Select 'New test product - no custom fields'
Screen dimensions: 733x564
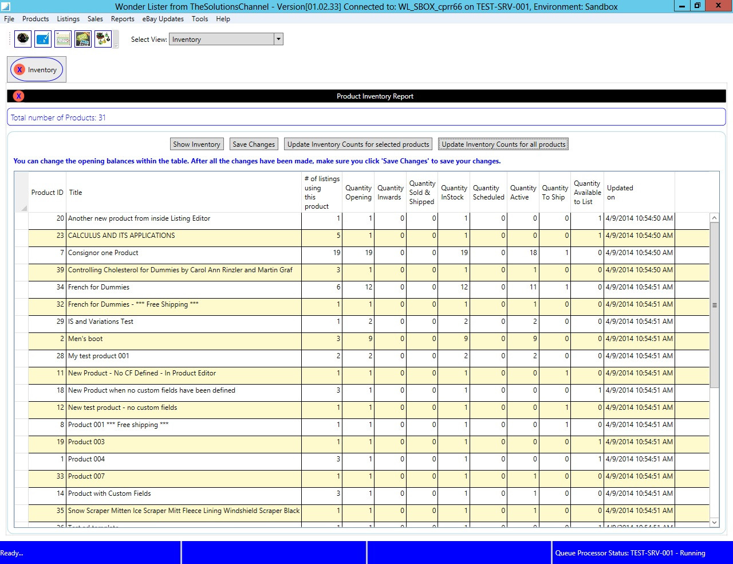click(x=123, y=408)
